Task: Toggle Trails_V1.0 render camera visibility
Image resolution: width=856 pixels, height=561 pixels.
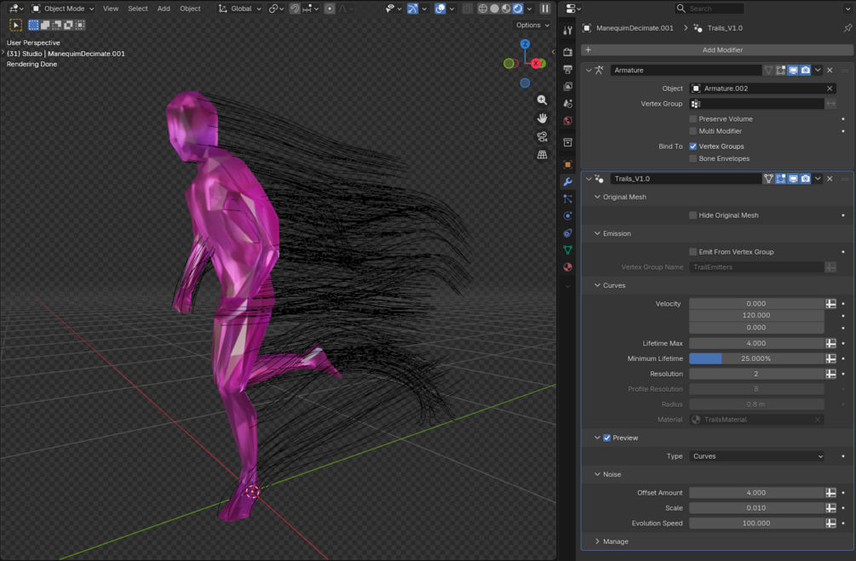Action: 805,179
